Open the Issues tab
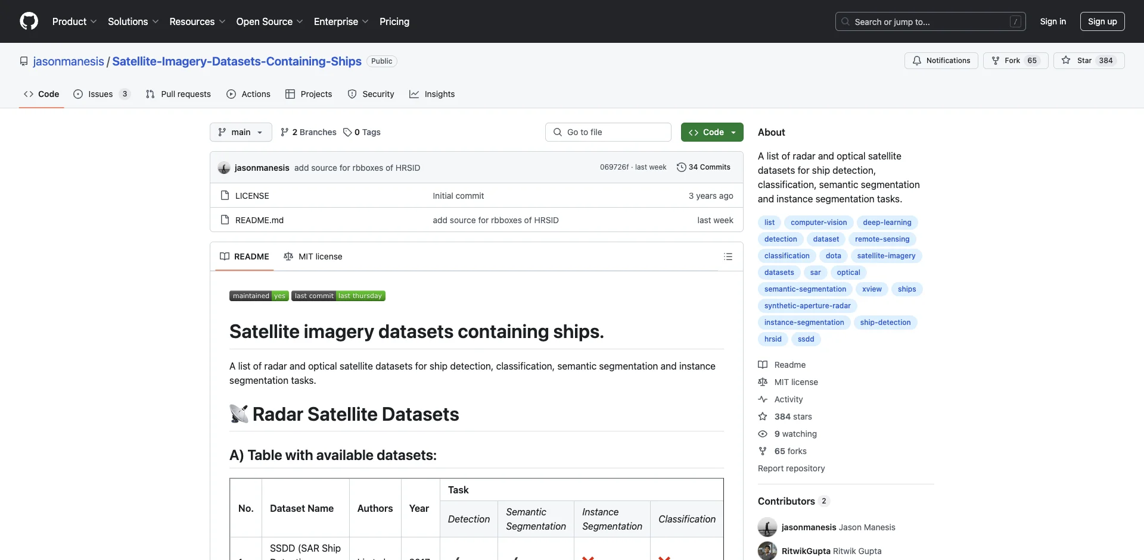Image resolution: width=1144 pixels, height=560 pixels. (101, 94)
